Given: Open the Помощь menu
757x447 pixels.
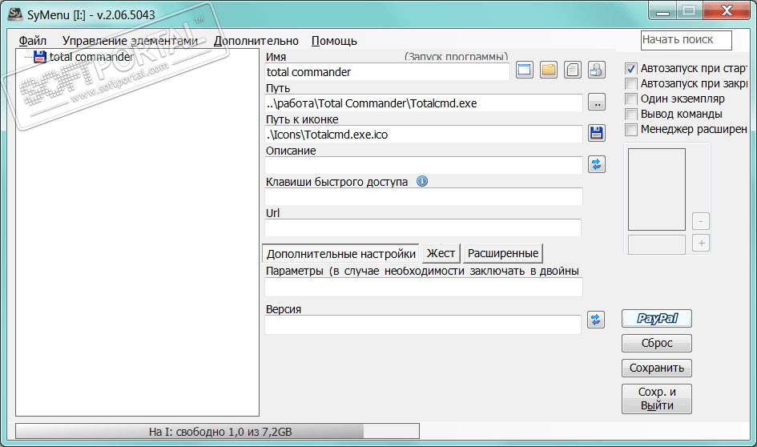Looking at the screenshot, I should (x=334, y=41).
